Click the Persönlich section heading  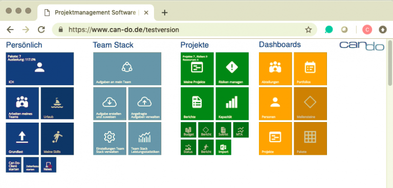point(24,45)
